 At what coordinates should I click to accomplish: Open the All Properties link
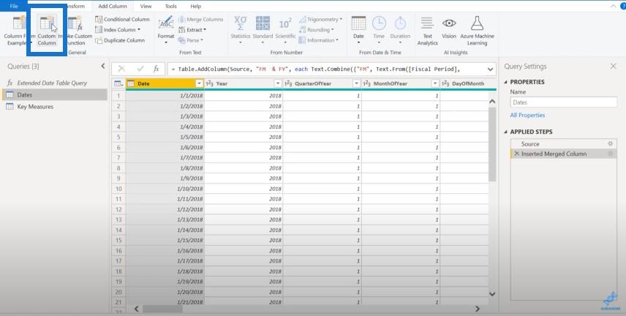coord(527,115)
